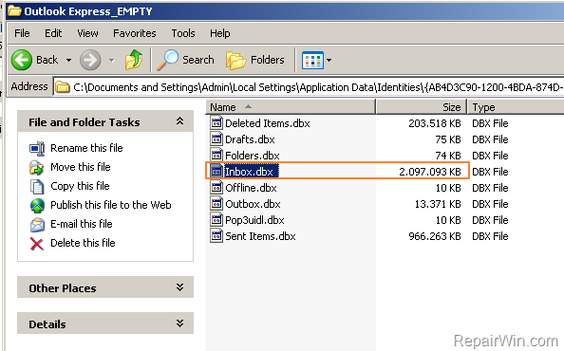The width and height of the screenshot is (564, 351).
Task: Click the 203.518 KB size value
Action: [x=435, y=123]
